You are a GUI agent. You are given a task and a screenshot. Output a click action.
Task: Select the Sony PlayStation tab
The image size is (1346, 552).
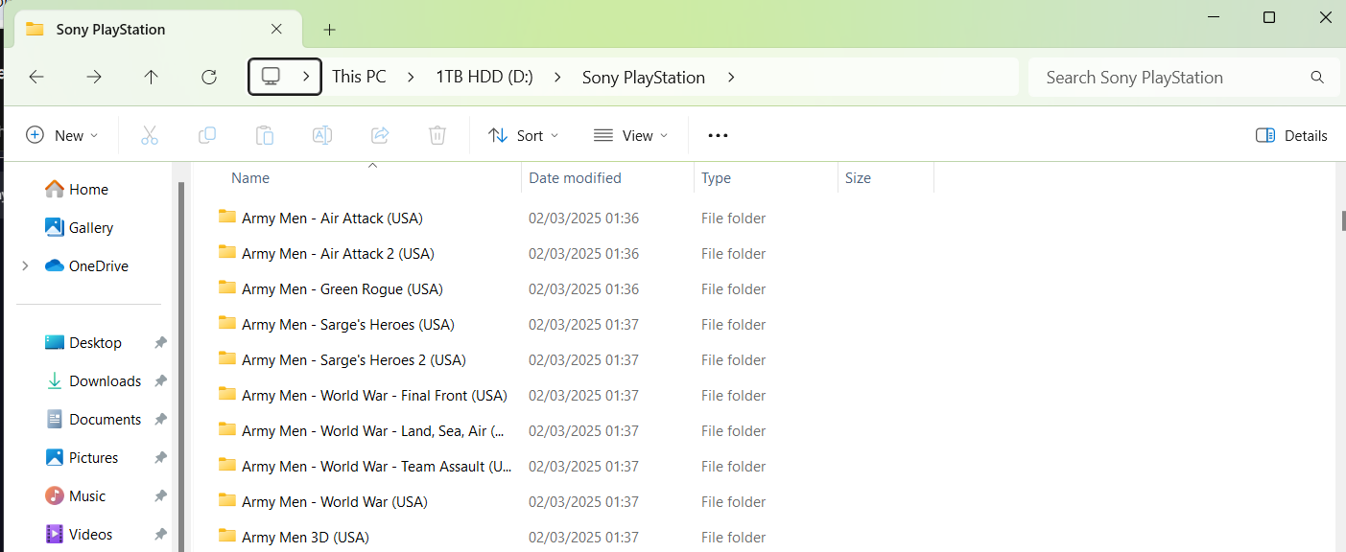tap(156, 30)
